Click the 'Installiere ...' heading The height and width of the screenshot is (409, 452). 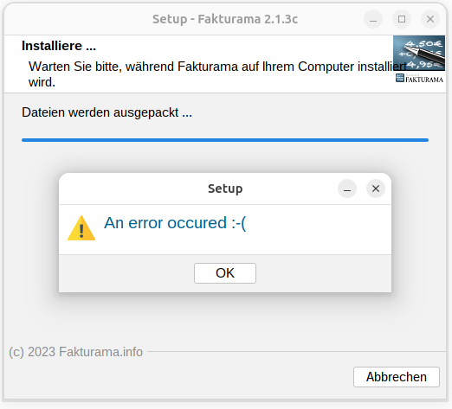point(59,46)
